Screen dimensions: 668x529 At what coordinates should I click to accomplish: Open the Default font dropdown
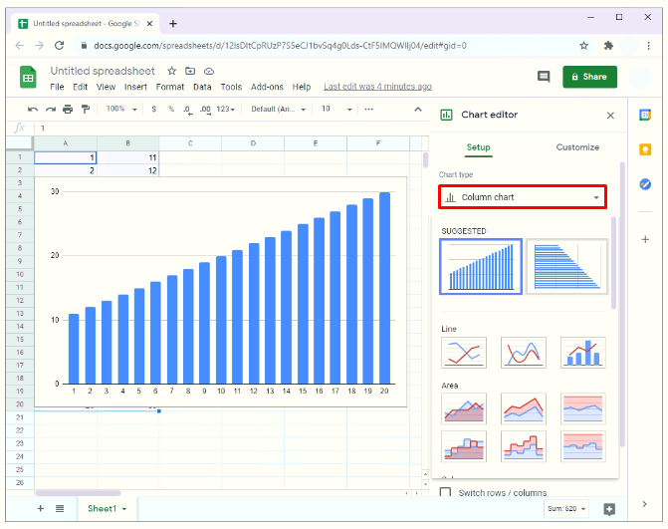pyautogui.click(x=278, y=110)
